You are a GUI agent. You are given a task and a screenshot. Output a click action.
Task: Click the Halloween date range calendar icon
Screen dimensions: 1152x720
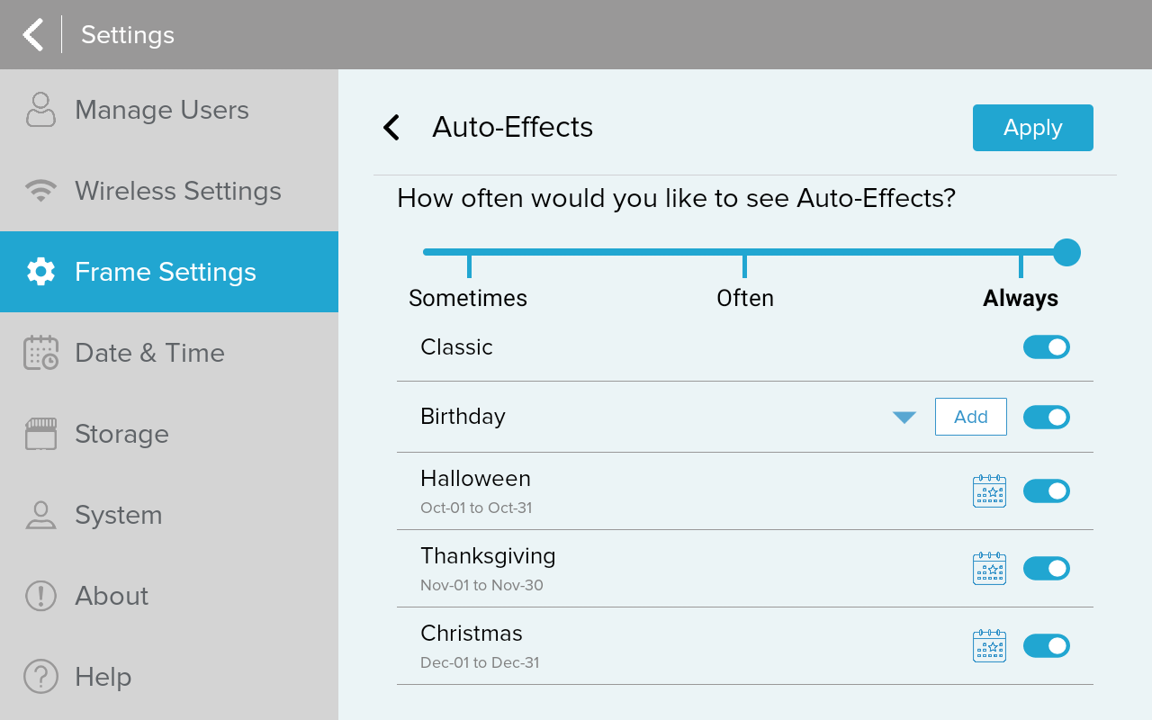point(989,491)
